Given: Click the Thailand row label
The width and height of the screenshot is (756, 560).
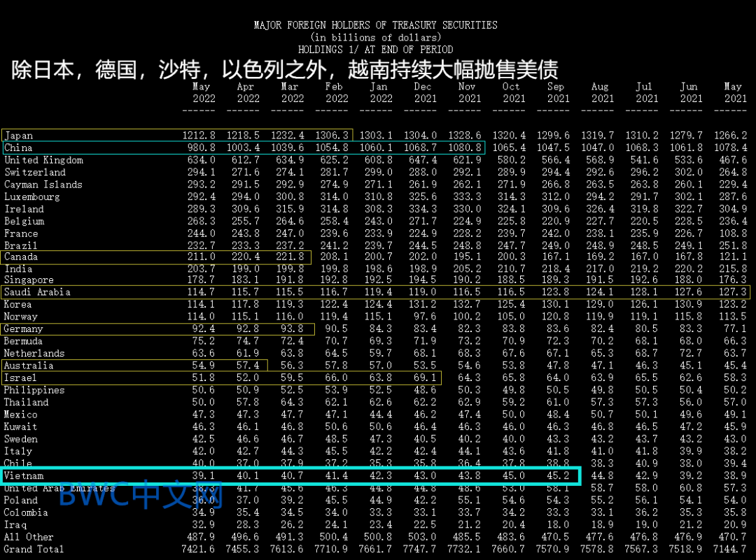Looking at the screenshot, I should click(x=26, y=402).
